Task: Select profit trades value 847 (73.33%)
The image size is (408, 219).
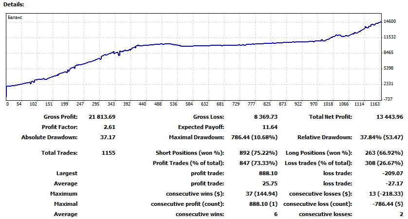Action: pos(259,163)
